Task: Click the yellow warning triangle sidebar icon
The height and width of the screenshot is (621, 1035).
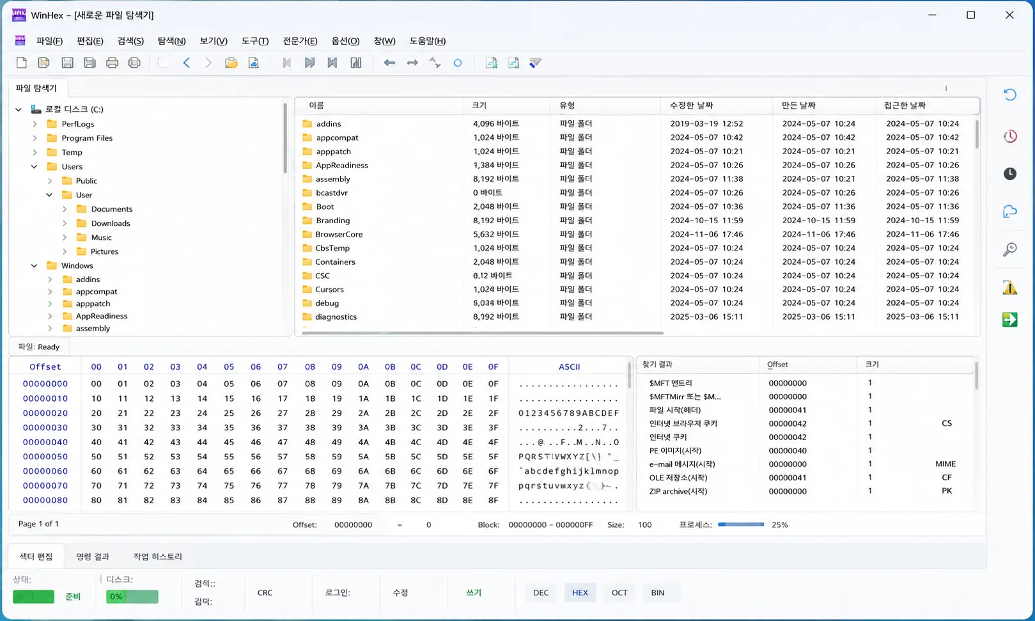Action: click(1010, 288)
